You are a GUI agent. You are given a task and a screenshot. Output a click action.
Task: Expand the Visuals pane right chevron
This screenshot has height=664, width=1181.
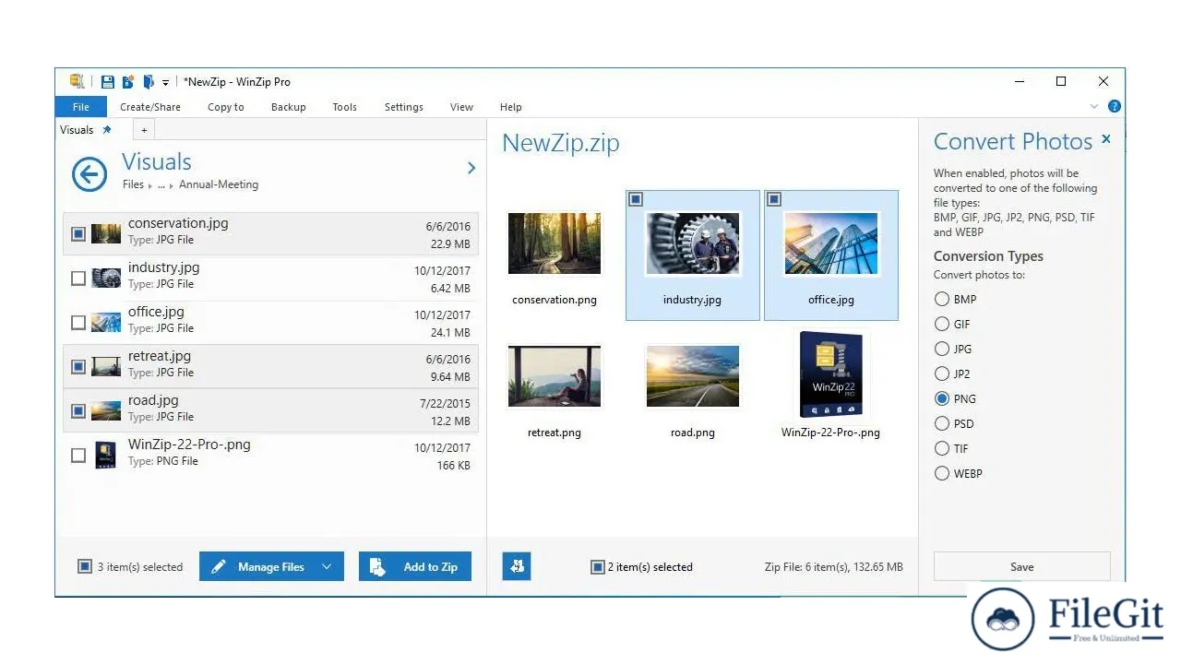click(471, 168)
